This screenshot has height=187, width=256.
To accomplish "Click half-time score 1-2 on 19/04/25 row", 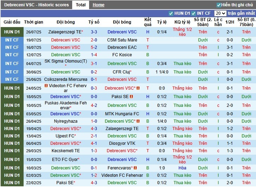I will click(230, 129).
